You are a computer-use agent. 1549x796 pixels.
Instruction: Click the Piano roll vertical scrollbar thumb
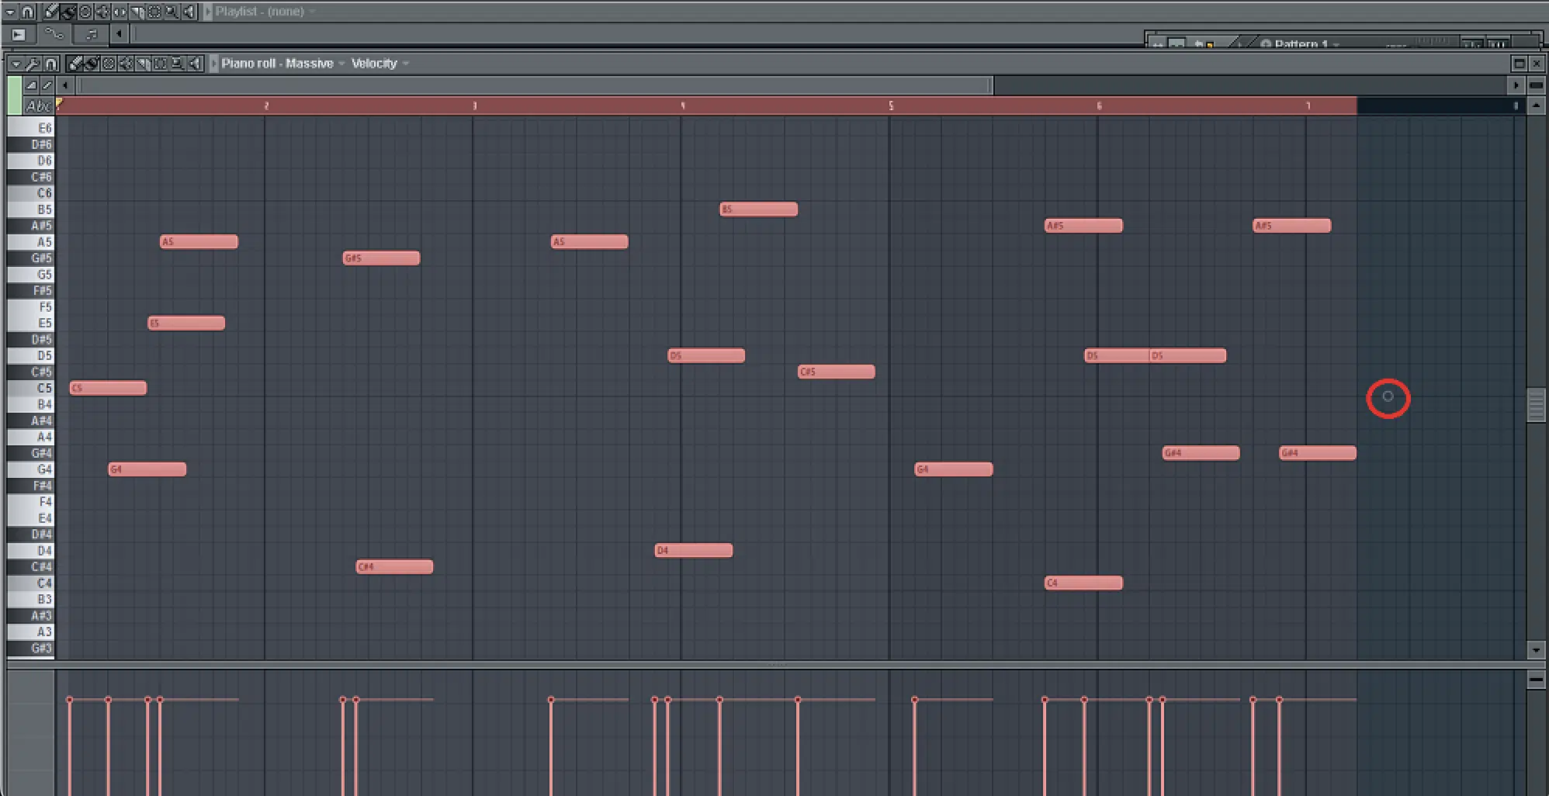coord(1535,404)
